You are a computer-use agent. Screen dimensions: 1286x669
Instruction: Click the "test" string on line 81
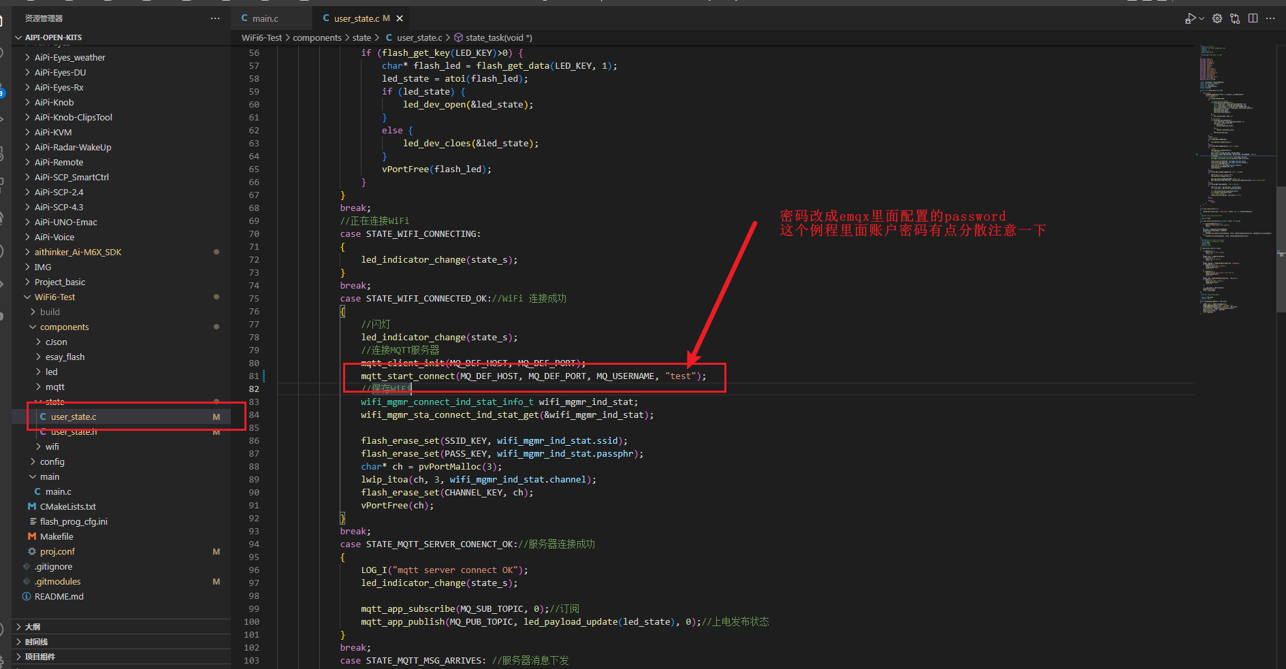point(681,376)
